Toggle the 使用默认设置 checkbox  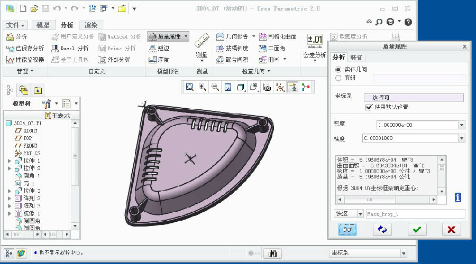[369, 107]
